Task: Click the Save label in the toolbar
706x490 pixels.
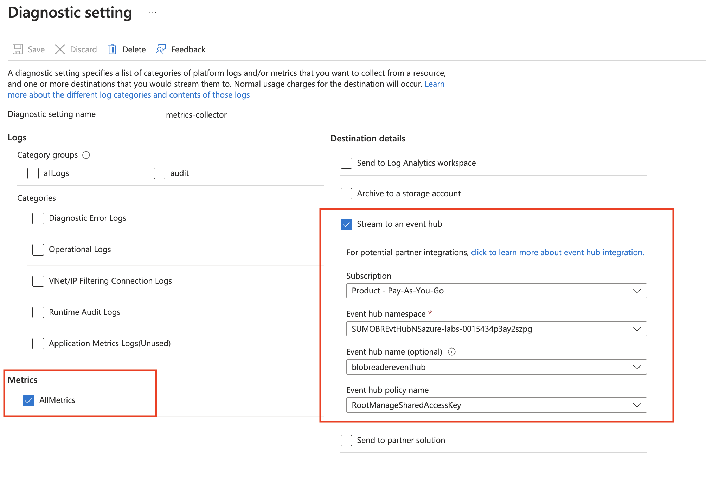Action: tap(36, 49)
